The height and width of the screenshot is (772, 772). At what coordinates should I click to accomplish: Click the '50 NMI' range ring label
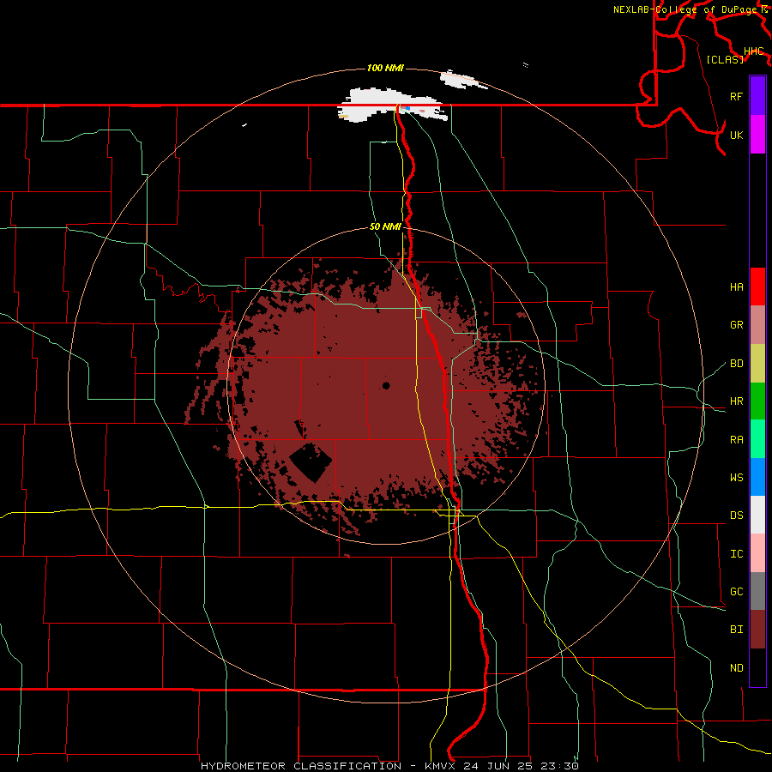click(x=385, y=227)
